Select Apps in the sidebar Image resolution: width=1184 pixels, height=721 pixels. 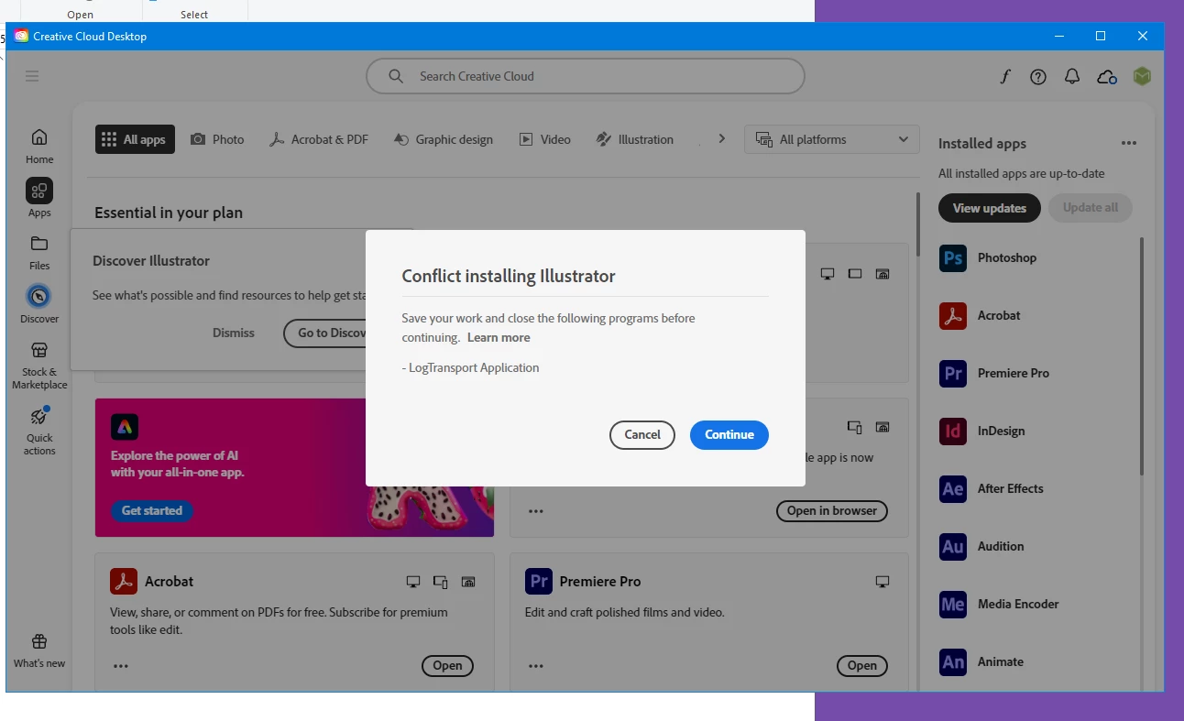pos(39,199)
